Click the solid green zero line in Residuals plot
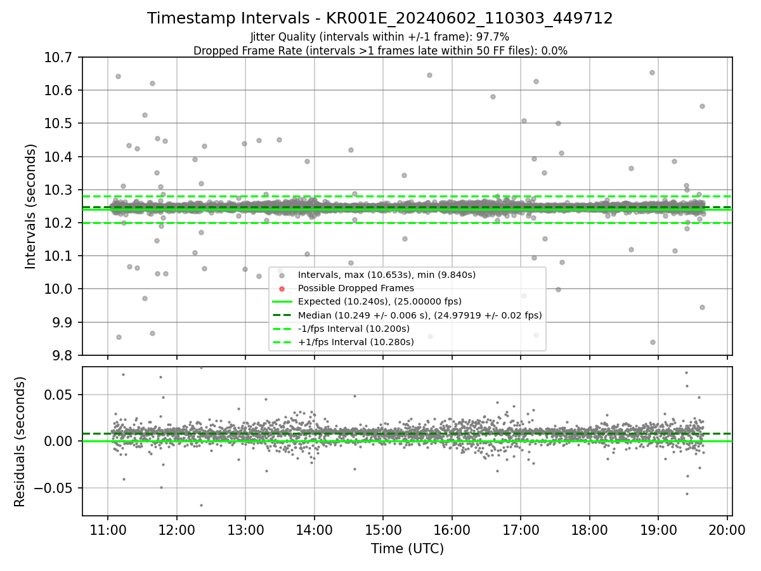 [407, 441]
